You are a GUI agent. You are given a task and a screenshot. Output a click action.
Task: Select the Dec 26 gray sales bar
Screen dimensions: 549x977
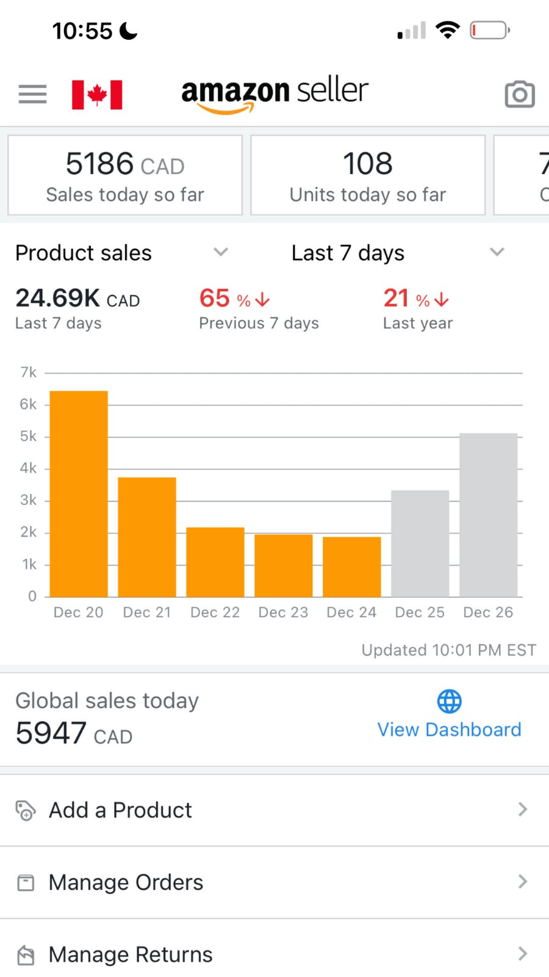click(488, 515)
